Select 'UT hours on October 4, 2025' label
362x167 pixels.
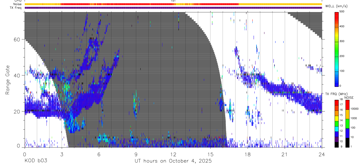click(x=173, y=161)
